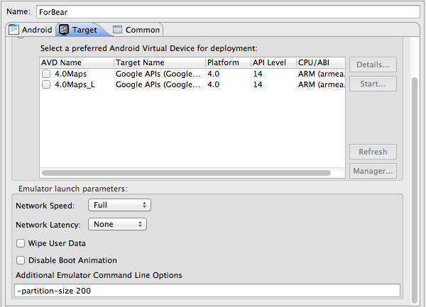Click API level 14 in 4.0Maps_L row
The image size is (426, 307).
coord(258,84)
